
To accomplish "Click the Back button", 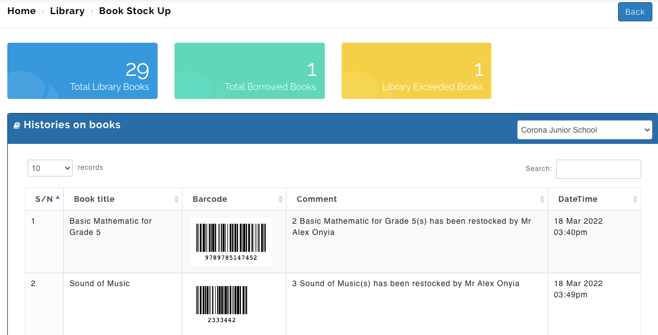I will pyautogui.click(x=634, y=12).
